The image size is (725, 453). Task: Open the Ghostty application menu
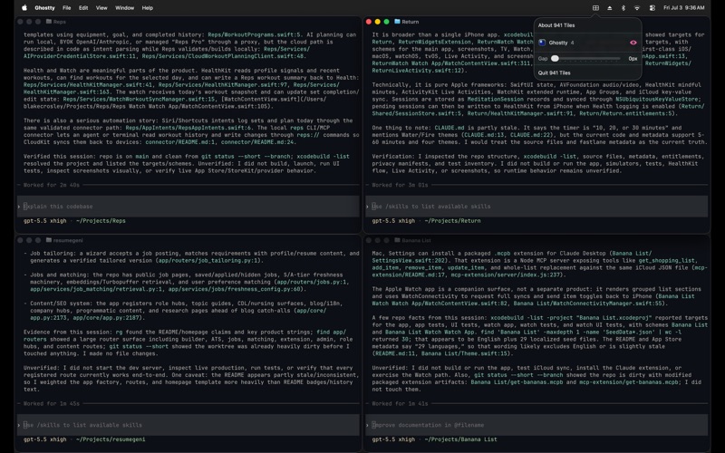coord(44,8)
